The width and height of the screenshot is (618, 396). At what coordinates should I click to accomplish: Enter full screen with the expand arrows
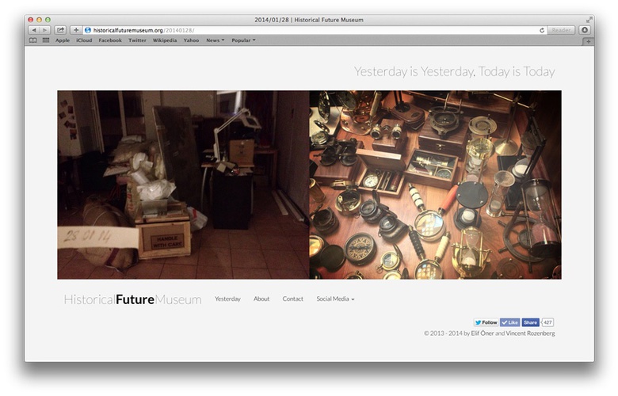coord(589,19)
